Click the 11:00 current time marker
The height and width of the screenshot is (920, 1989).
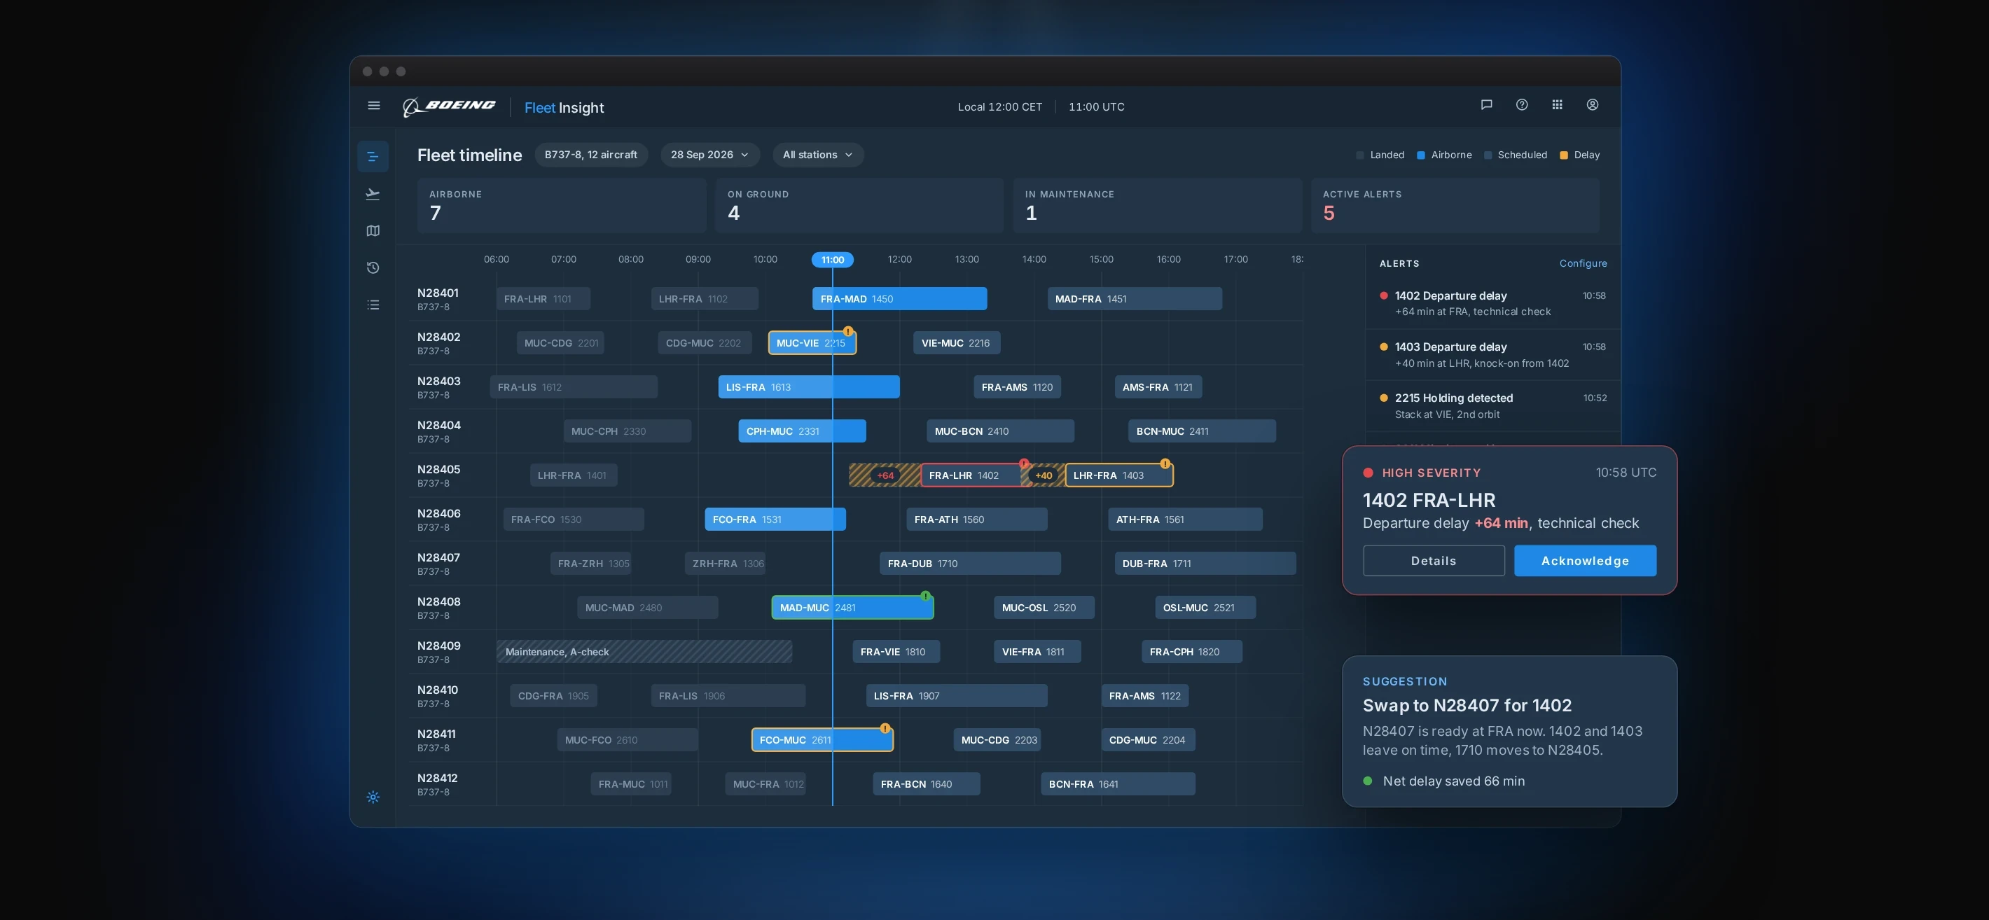(832, 260)
